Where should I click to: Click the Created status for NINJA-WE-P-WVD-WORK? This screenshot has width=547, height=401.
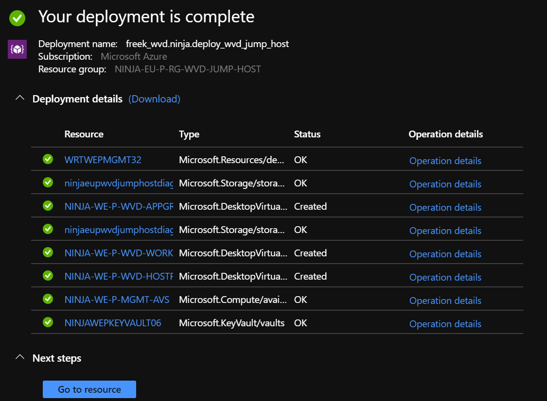pos(311,253)
